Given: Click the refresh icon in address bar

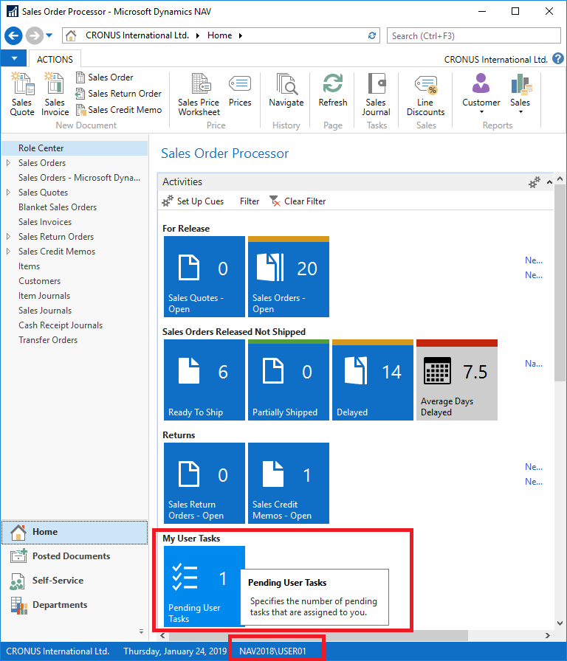Looking at the screenshot, I should point(371,36).
